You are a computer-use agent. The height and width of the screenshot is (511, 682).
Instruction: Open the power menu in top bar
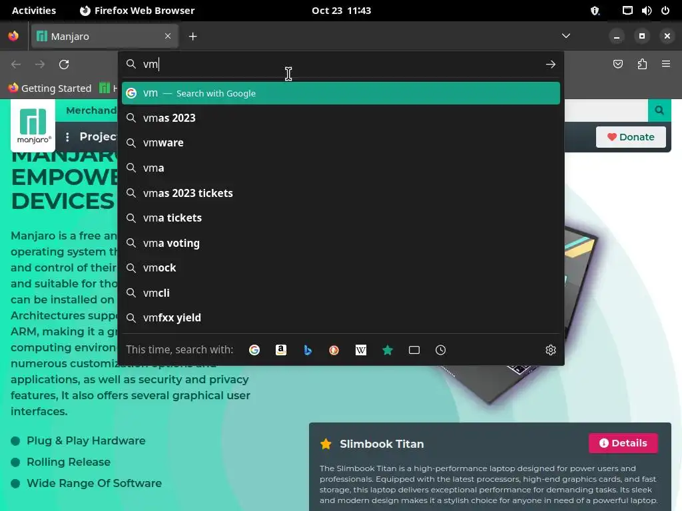click(665, 11)
